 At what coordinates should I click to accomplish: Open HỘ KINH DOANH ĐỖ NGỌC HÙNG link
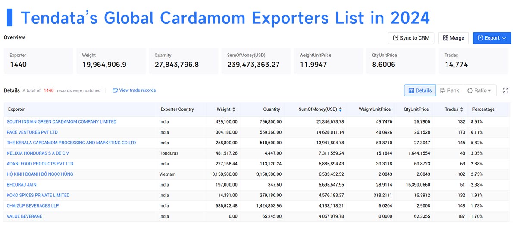coord(40,174)
